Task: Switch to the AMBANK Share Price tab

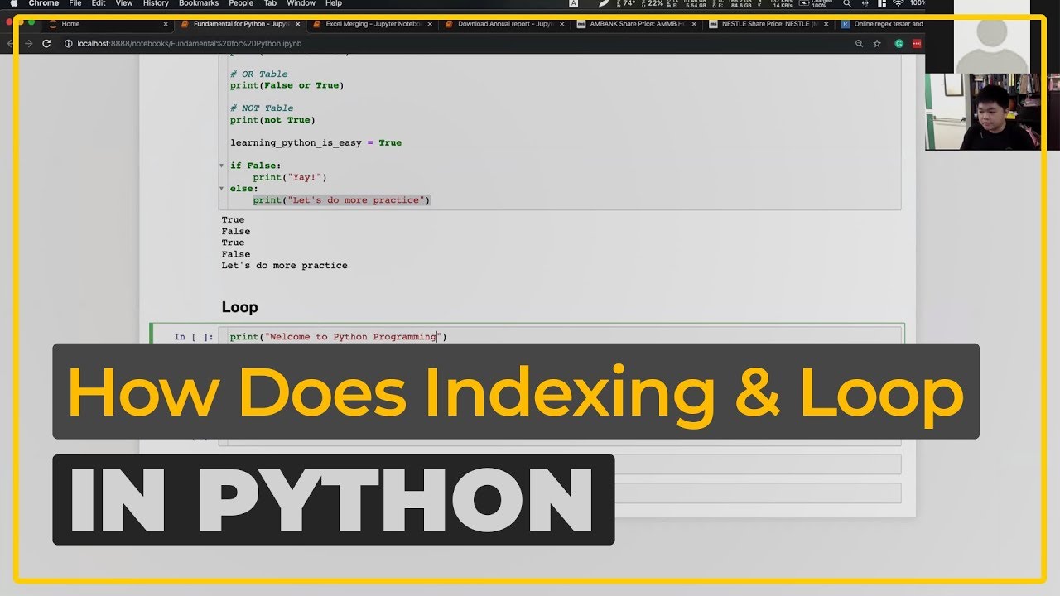Action: click(x=638, y=24)
